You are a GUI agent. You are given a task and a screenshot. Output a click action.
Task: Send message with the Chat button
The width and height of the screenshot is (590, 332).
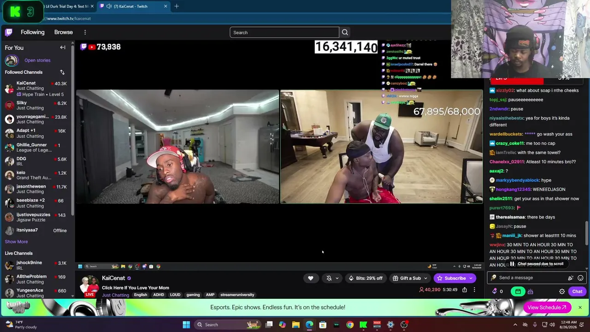[577, 291]
